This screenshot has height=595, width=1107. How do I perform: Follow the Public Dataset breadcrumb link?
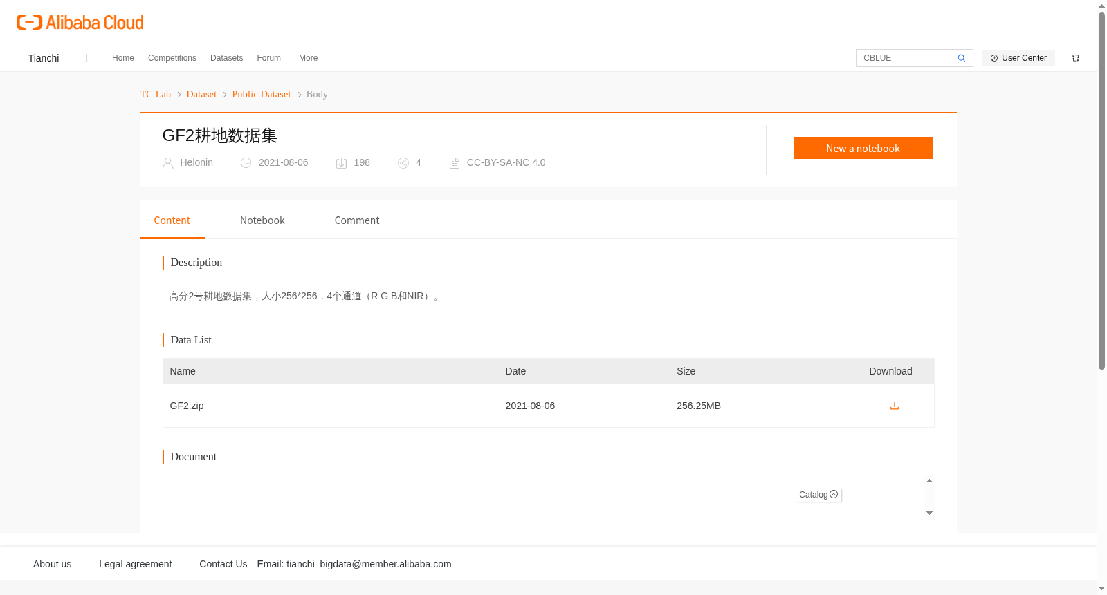coord(262,95)
